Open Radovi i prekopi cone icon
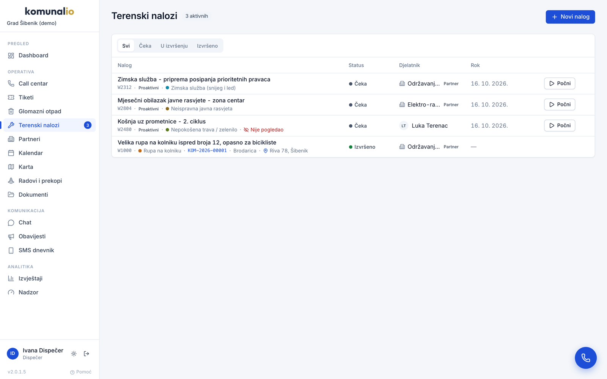 11,181
